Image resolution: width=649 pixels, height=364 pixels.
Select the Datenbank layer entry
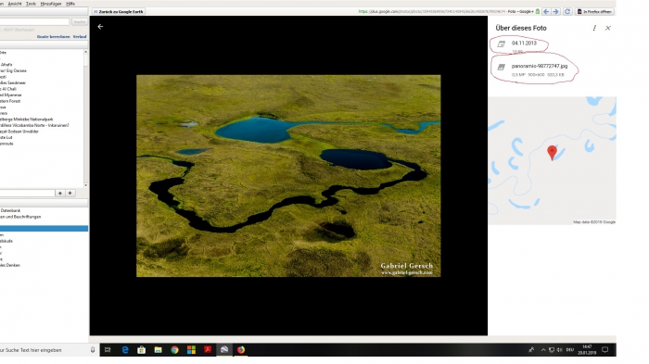point(10,210)
